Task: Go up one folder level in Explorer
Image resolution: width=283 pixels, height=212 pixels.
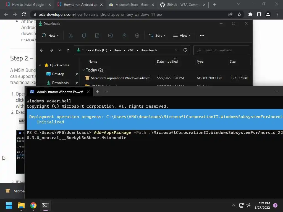Action: 68,50
